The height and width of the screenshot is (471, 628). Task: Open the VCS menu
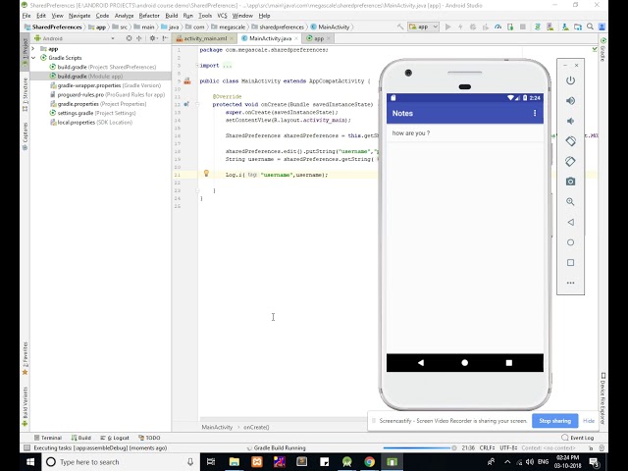tap(222, 16)
